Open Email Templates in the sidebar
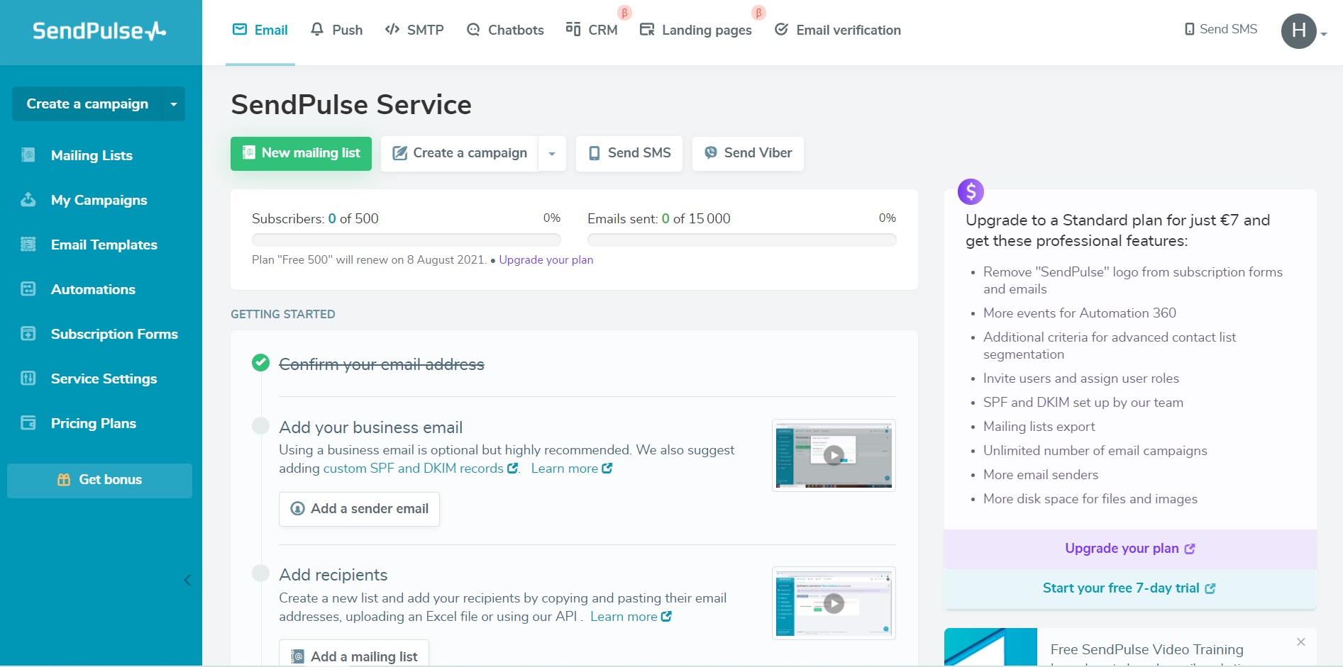The image size is (1343, 667). pos(104,245)
